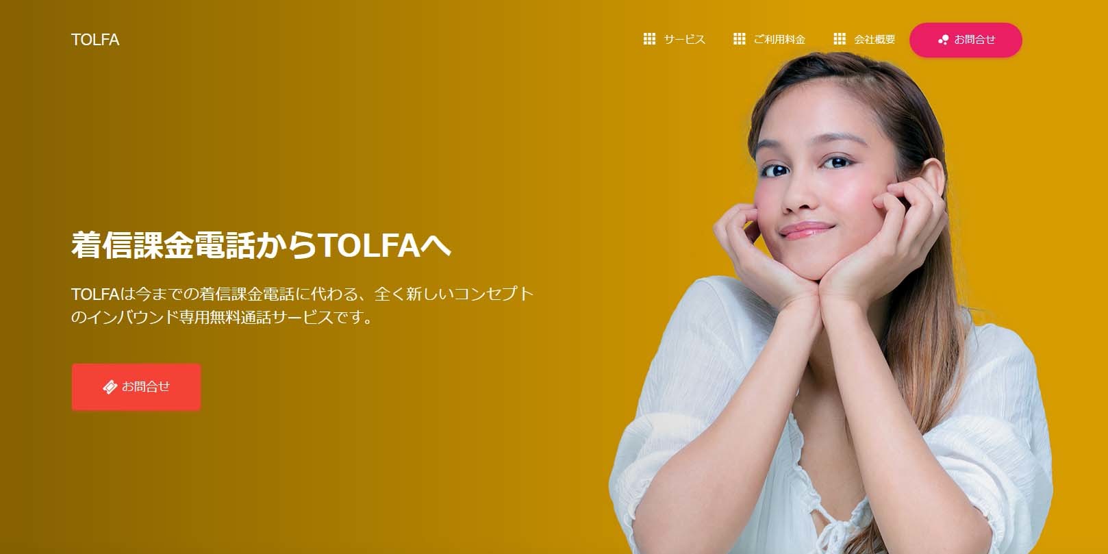The image size is (1108, 554).
Task: Click the description line starting with TOLFAは今までの
Action: click(x=302, y=294)
